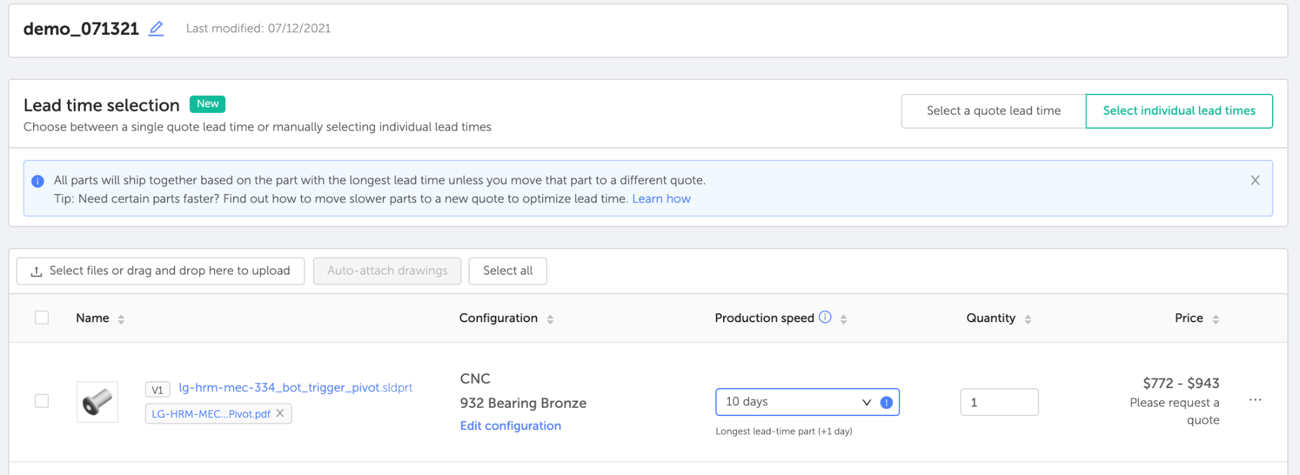Screen dimensions: 1300x475
Task: Click the Production speed info icon
Action: point(825,317)
